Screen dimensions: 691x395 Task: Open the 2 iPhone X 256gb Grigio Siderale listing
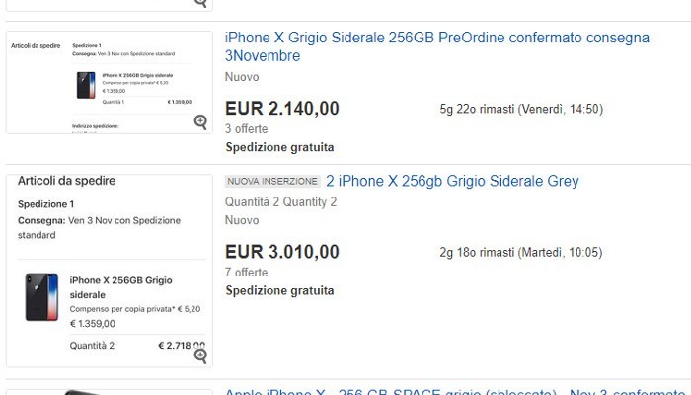452,181
